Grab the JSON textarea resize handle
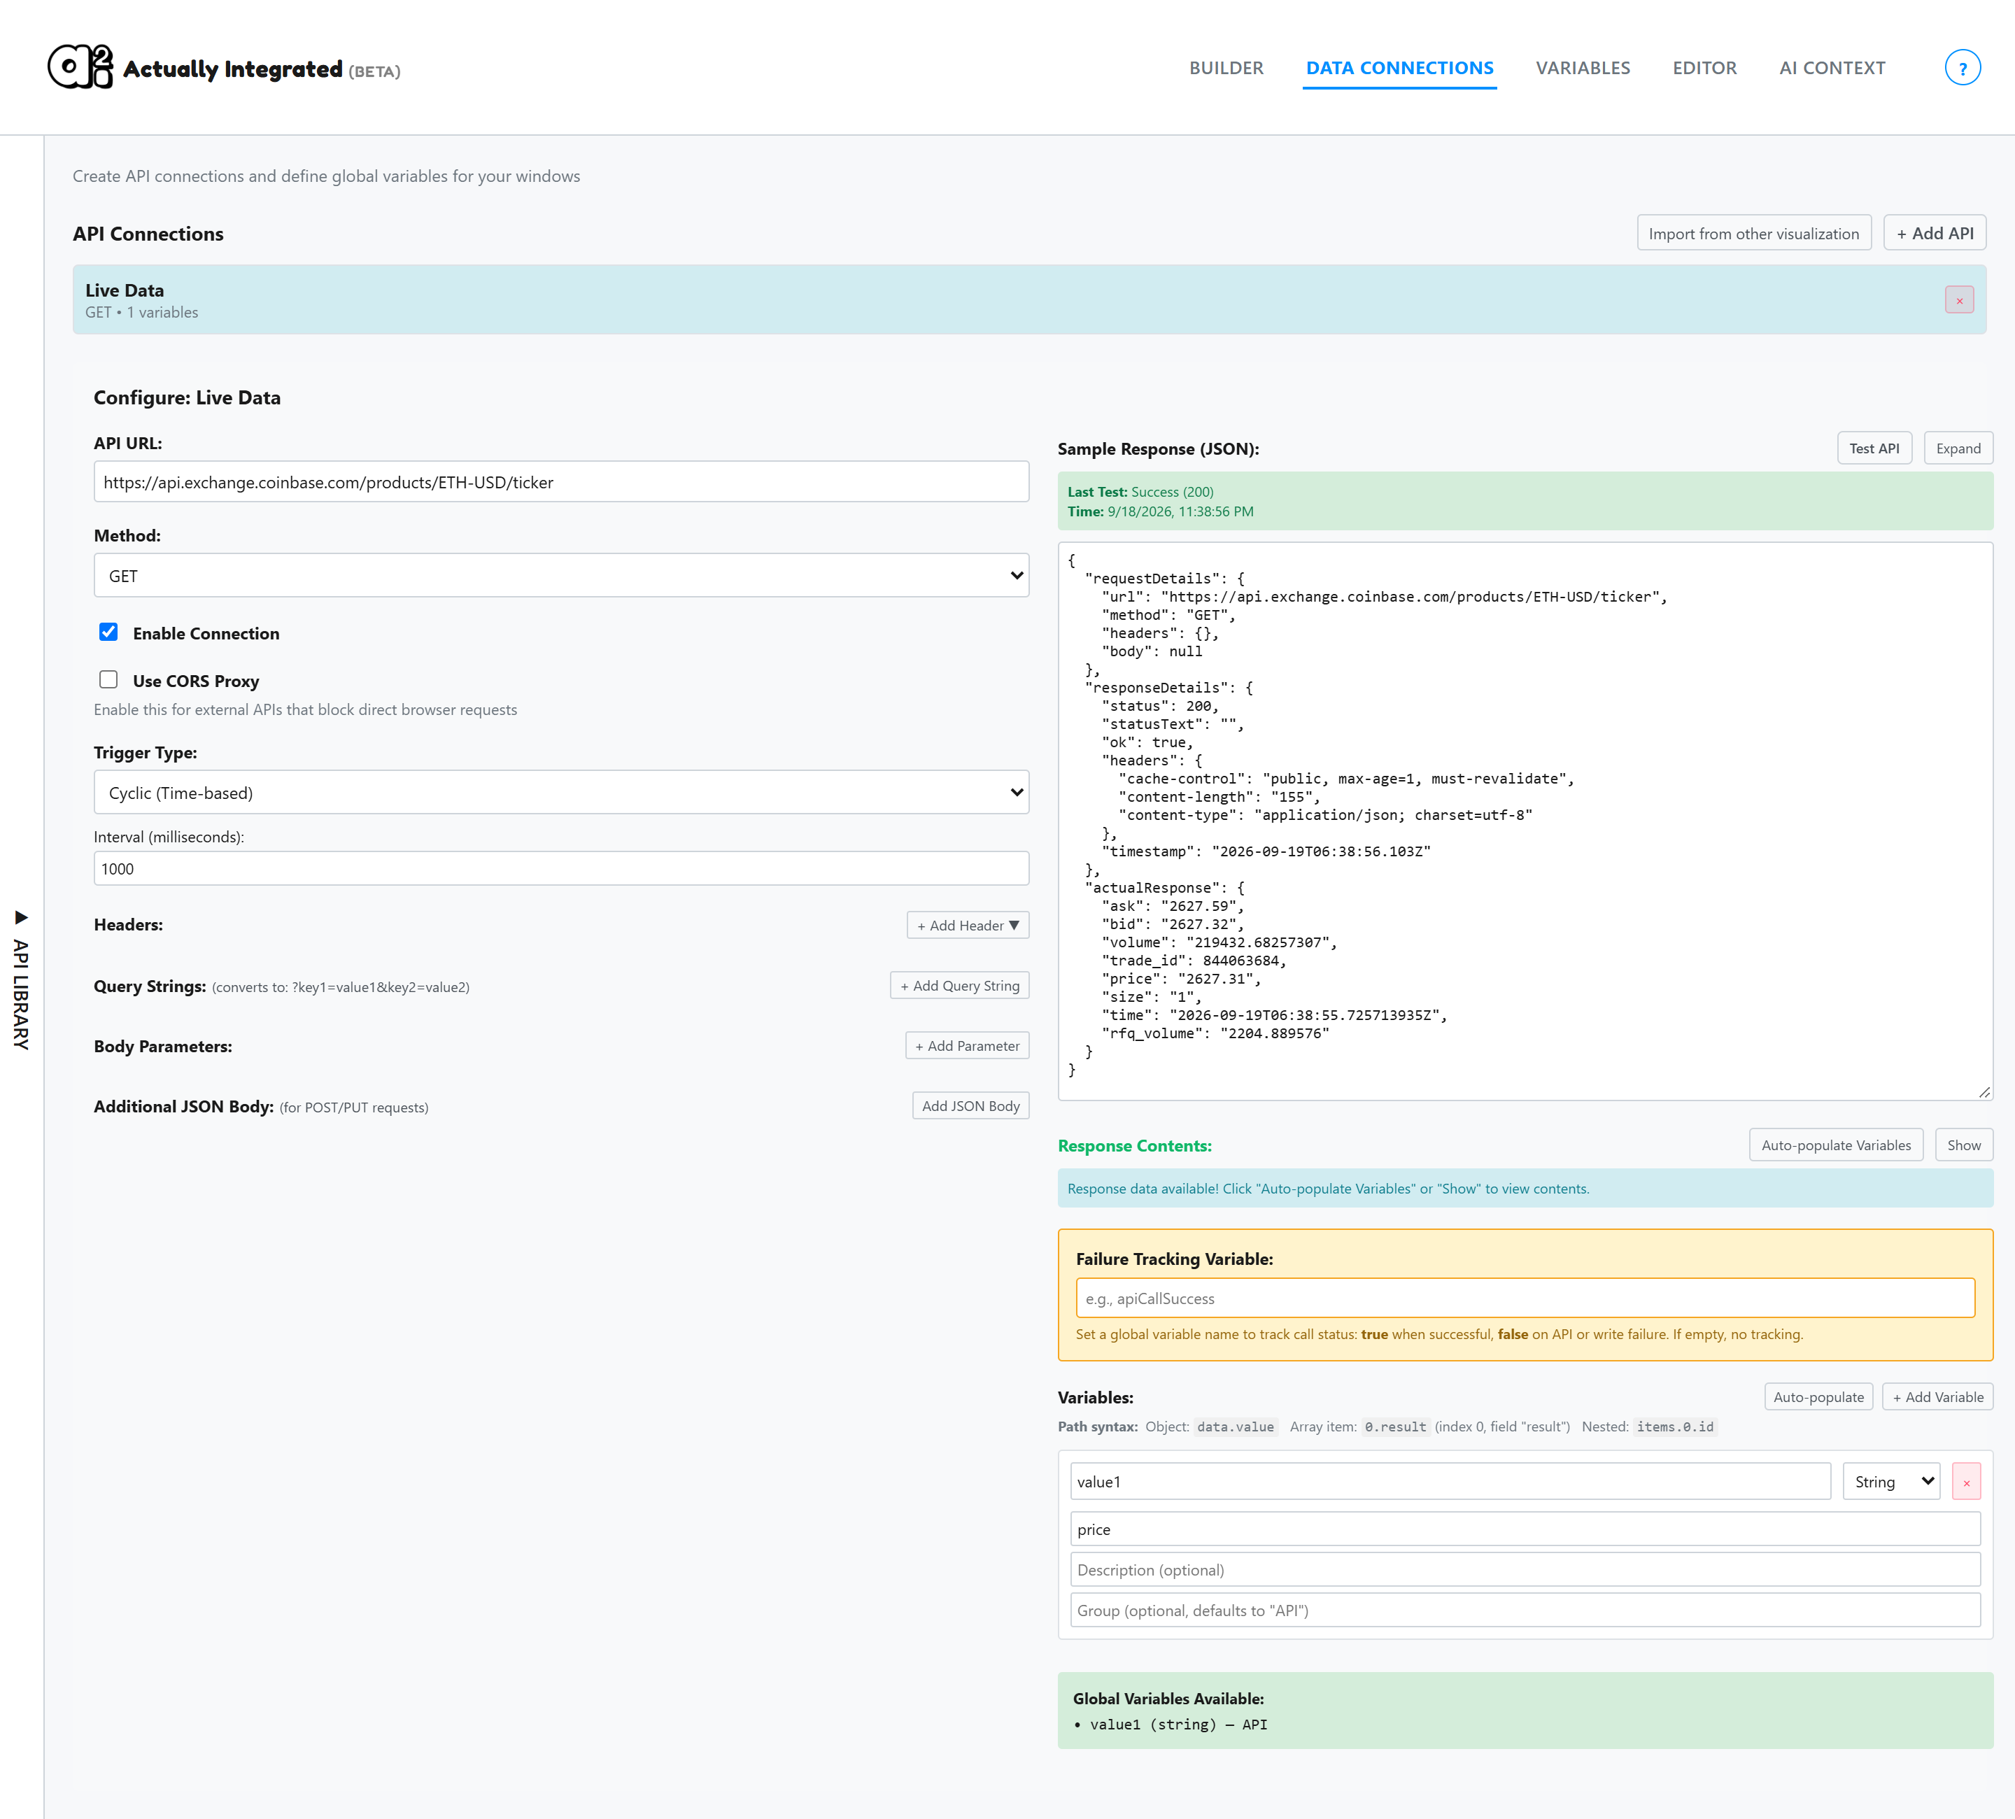 [x=1984, y=1092]
